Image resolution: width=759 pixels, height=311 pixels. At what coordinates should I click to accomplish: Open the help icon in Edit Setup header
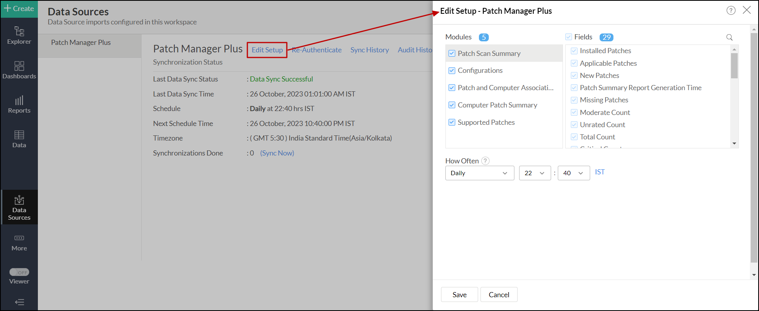(x=731, y=11)
